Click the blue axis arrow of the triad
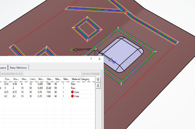 click(112, 60)
